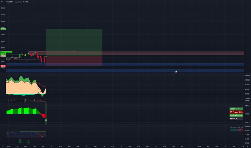
Task: Select the lower blue demand zone rectangle
Action: pos(125,71)
